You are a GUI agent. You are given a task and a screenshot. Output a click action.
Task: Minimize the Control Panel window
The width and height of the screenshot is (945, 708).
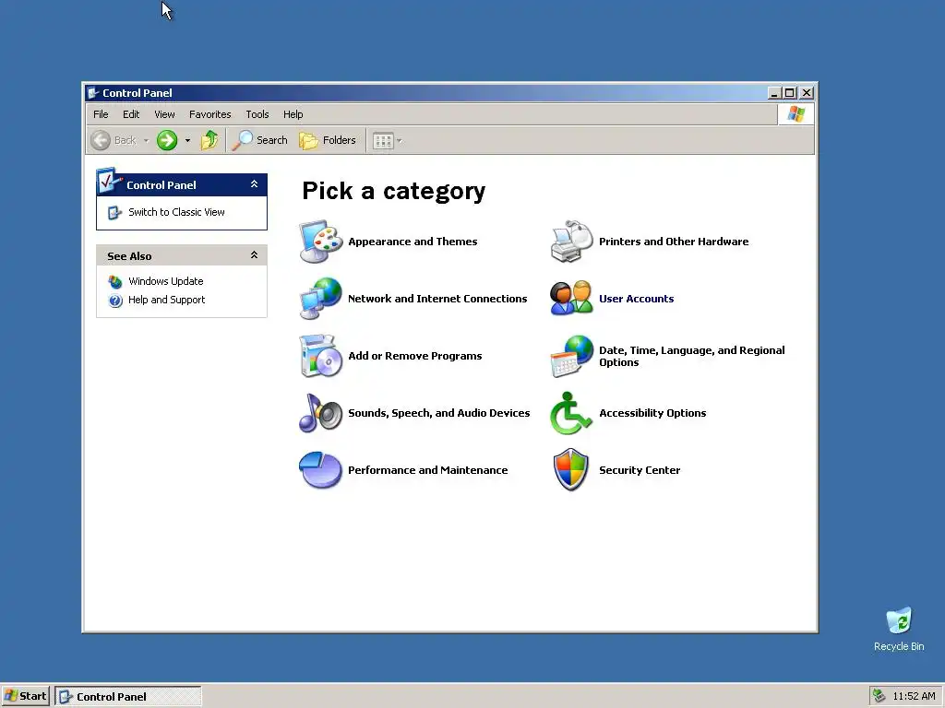click(x=775, y=93)
